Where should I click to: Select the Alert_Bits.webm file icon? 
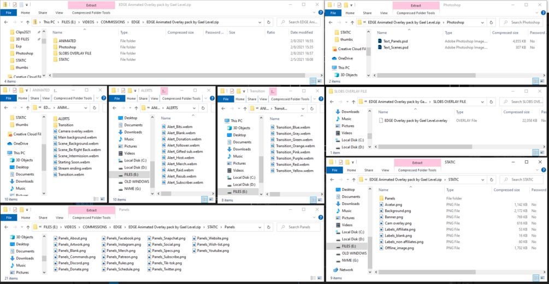(x=164, y=127)
